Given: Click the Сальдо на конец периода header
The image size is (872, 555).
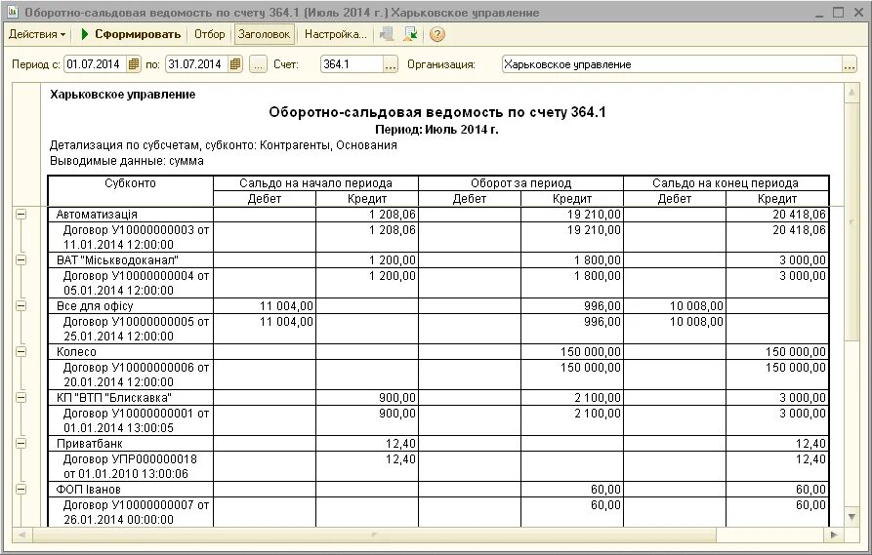Looking at the screenshot, I should (726, 183).
